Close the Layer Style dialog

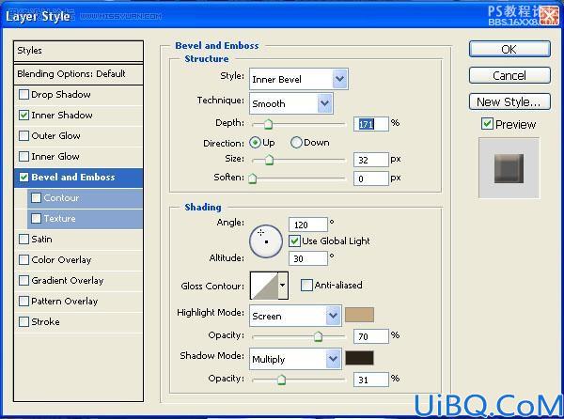coord(549,16)
